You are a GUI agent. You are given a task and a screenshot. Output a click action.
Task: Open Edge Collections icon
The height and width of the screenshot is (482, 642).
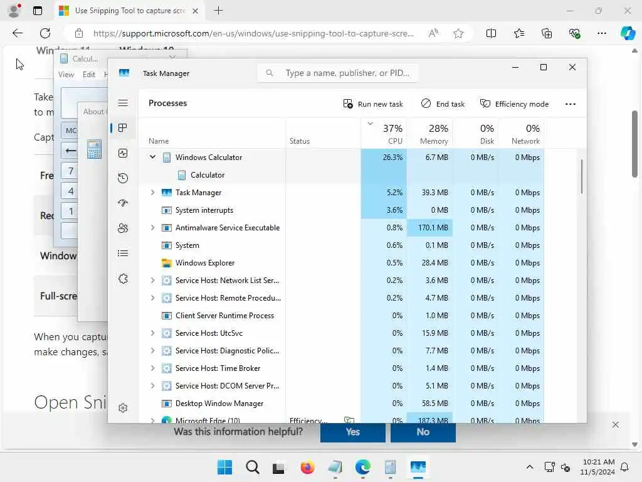[x=547, y=33]
